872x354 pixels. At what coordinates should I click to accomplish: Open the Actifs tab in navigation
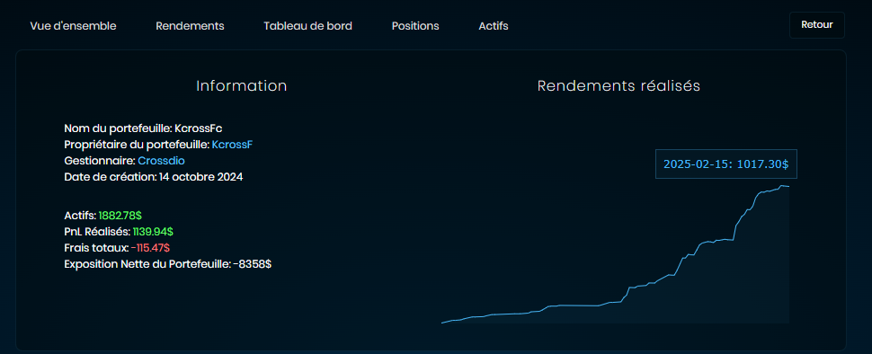tap(494, 26)
